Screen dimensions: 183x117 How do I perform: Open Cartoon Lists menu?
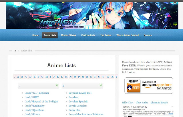pos(88,35)
